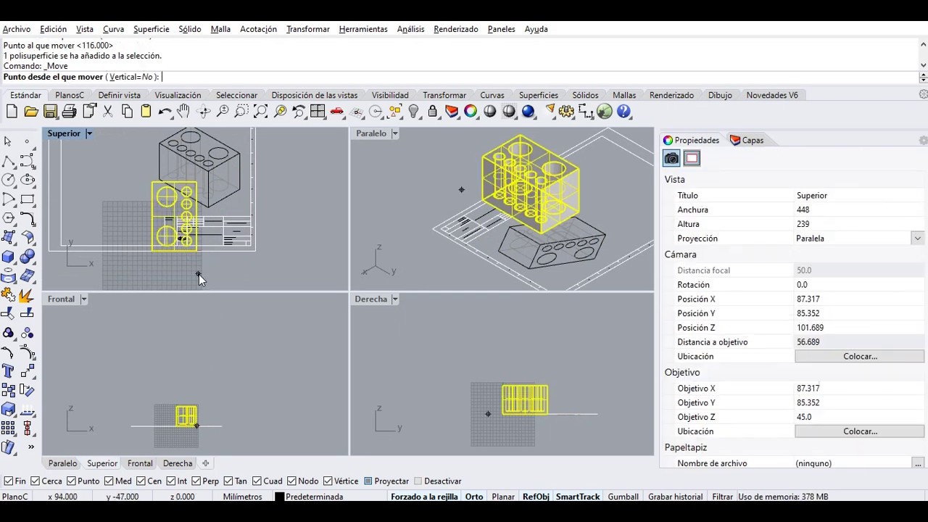Enable the Desactivar osnap checkbox

tap(418, 481)
